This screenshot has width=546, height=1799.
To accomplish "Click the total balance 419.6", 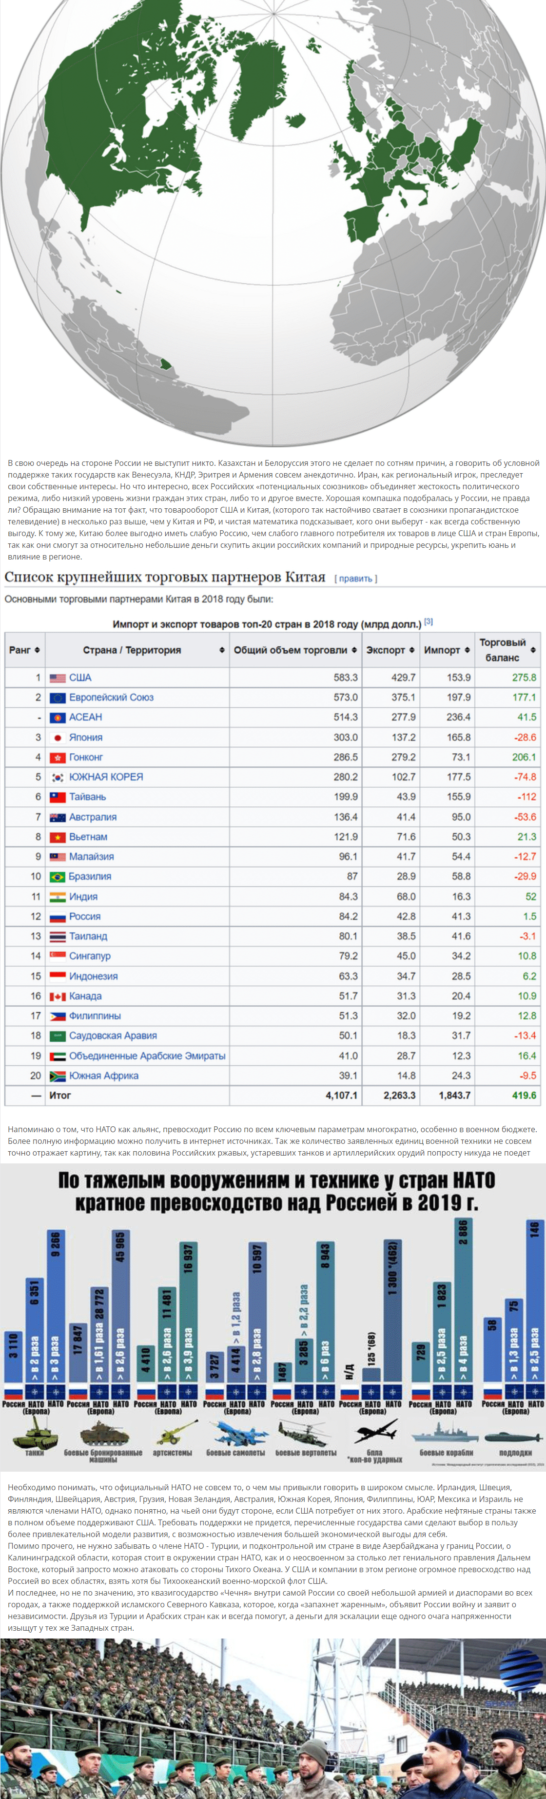I will click(x=525, y=1095).
